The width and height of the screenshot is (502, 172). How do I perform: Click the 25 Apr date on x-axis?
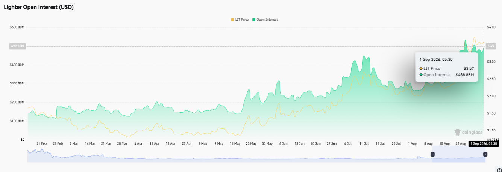(x=187, y=143)
